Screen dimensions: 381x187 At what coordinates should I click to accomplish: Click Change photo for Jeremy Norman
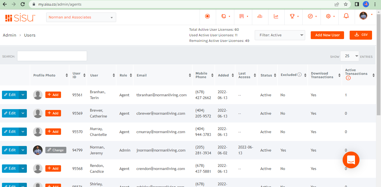tap(56, 150)
